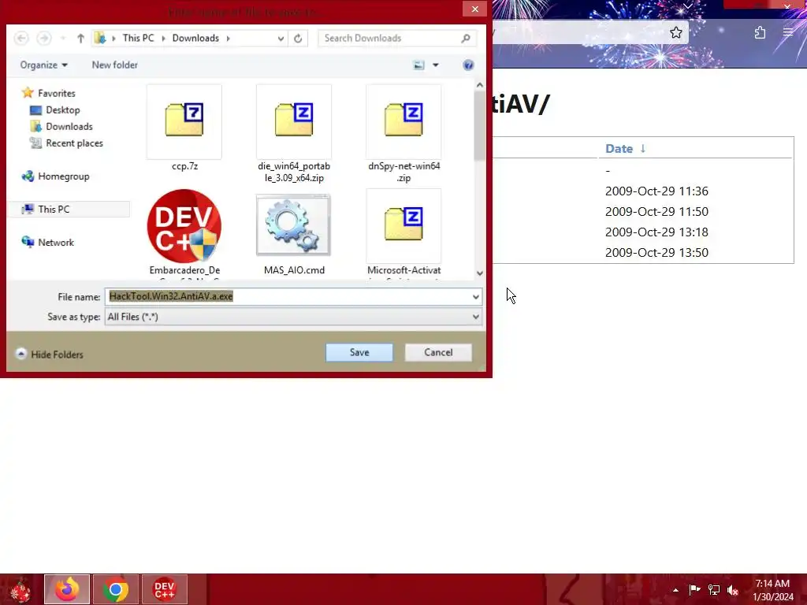
Task: Create a New folder
Action: tap(115, 65)
